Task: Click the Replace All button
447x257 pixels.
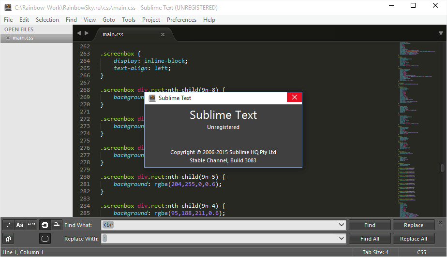Action: coord(414,239)
